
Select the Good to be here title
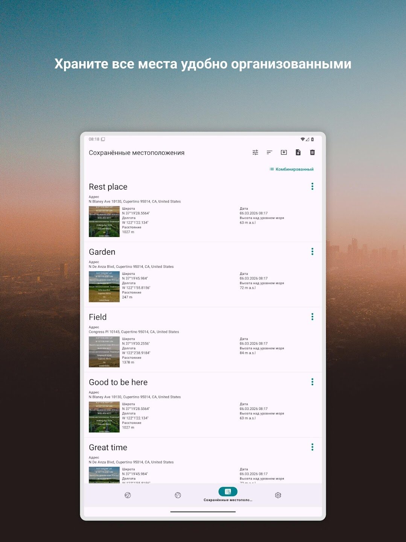point(118,382)
